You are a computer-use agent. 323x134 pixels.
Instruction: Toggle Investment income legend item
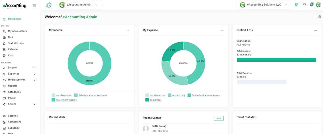pyautogui.click(x=64, y=100)
